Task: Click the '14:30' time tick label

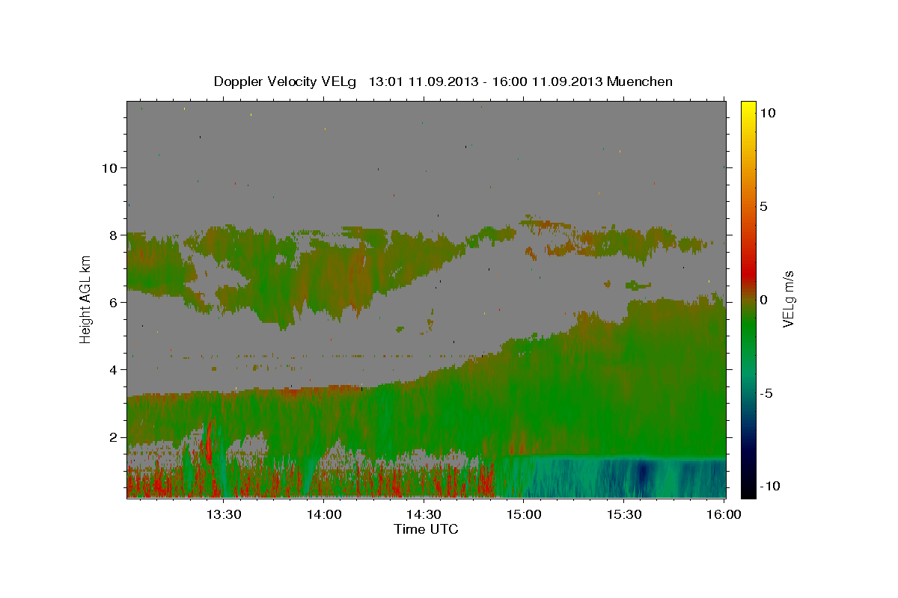Action: [x=423, y=515]
